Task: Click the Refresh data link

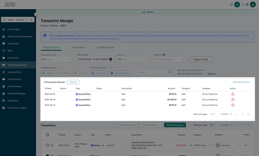Action: (x=212, y=74)
